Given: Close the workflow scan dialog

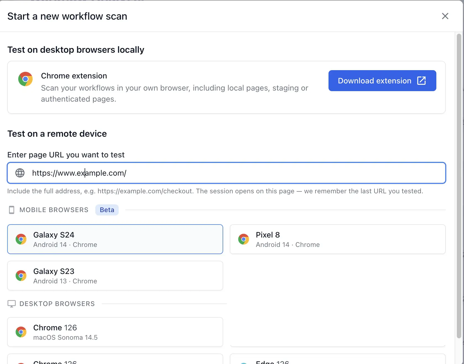Looking at the screenshot, I should coord(445,16).
